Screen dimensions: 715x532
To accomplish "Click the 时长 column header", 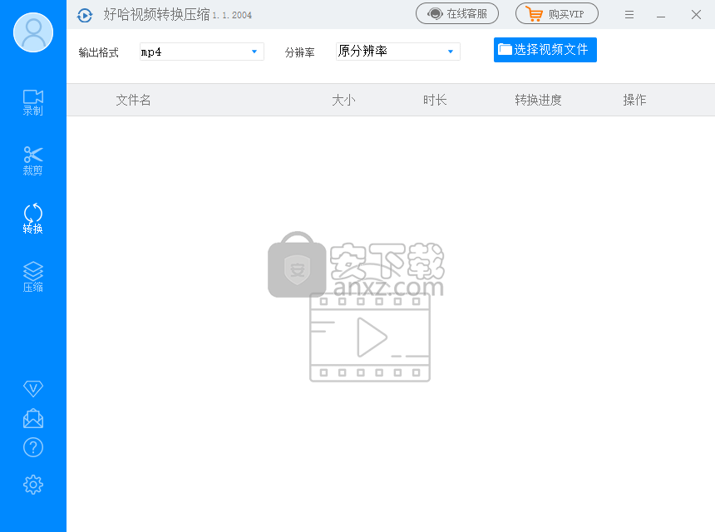I will pyautogui.click(x=435, y=100).
